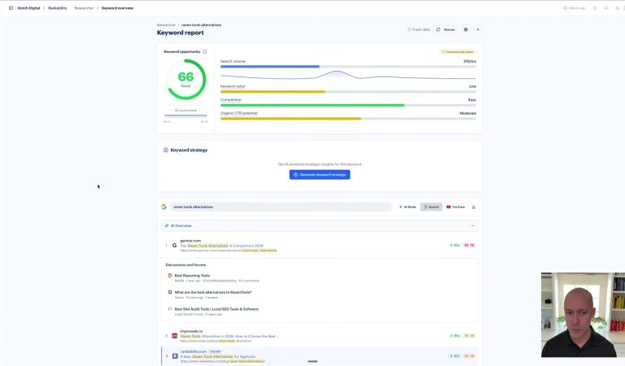Click the Commercial intent badge
This screenshot has height=366, width=625.
coord(457,52)
